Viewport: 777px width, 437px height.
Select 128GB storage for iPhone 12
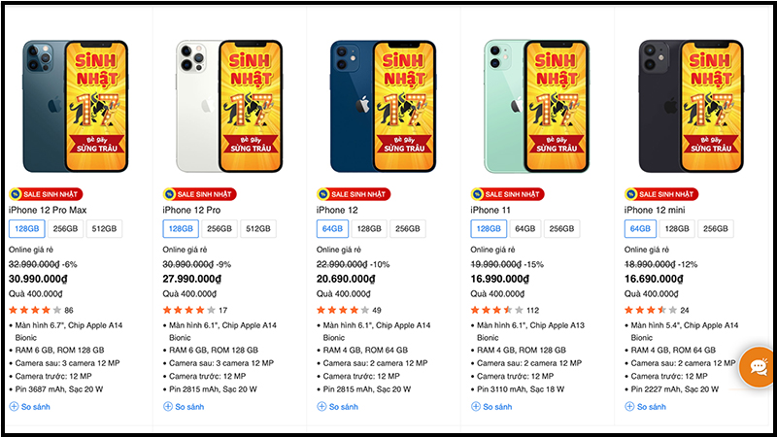coord(369,229)
